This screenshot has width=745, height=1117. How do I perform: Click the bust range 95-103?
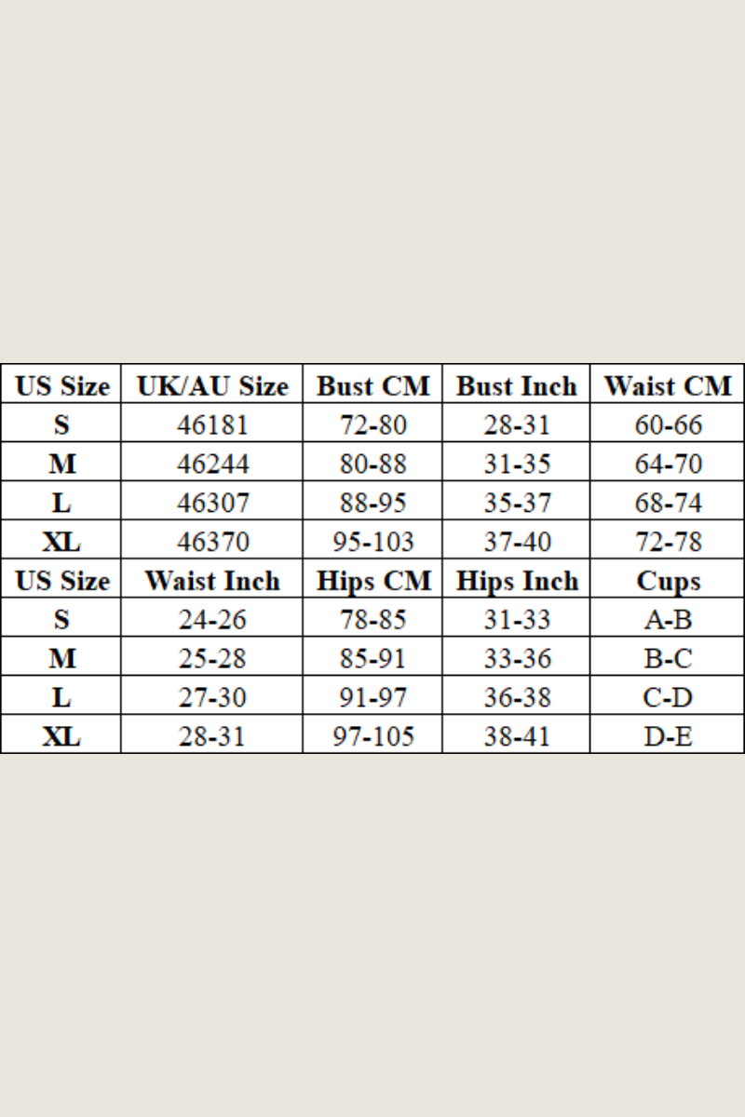pyautogui.click(x=372, y=542)
